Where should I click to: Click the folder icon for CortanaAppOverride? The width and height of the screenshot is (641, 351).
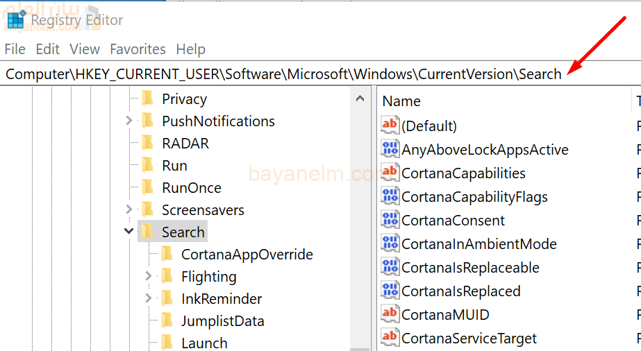pos(167,254)
